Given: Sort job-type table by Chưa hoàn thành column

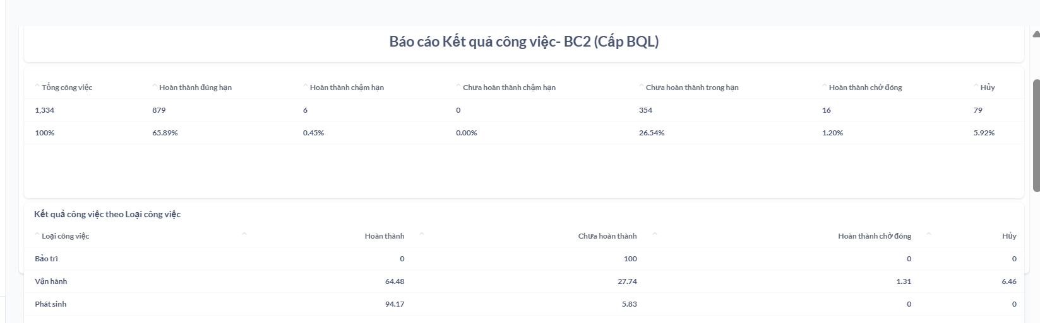Looking at the screenshot, I should tap(607, 236).
